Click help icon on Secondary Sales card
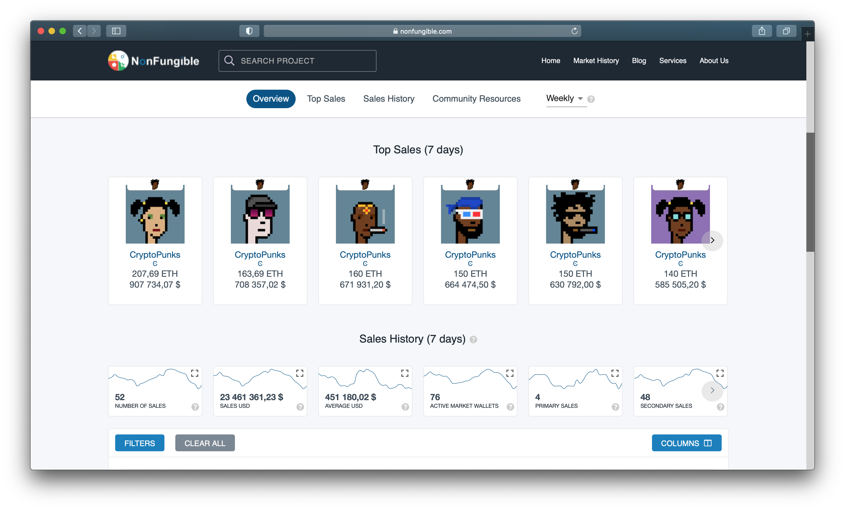Screen dimensions: 845x510 [x=721, y=407]
